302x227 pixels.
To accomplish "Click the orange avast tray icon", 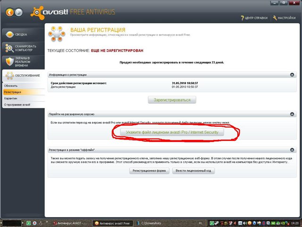I will pyautogui.click(x=250, y=223).
